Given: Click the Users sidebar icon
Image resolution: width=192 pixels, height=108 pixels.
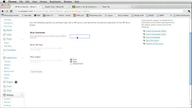Looking at the screenshot, I should 4,86.
